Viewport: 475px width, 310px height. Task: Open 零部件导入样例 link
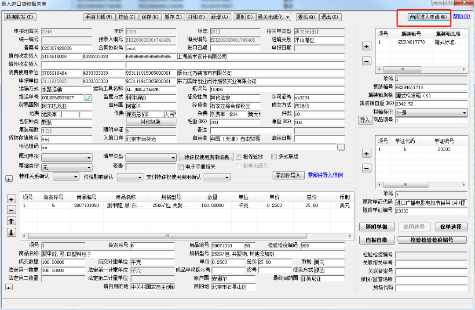click(x=325, y=175)
